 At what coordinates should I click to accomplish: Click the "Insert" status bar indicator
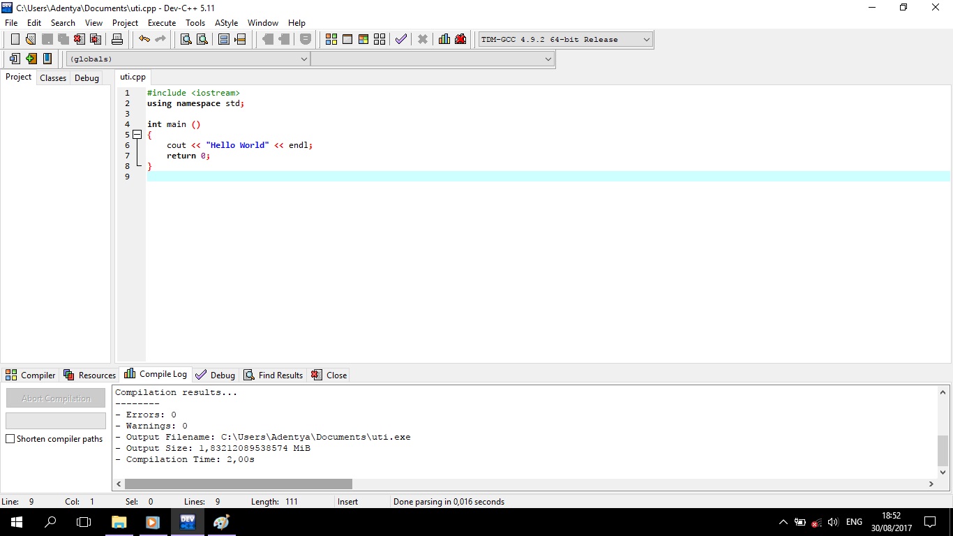(347, 502)
